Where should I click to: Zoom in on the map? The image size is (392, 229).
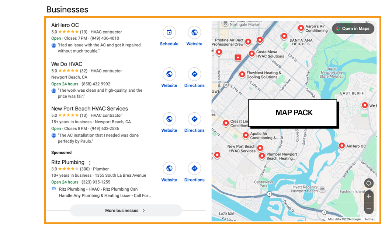(369, 196)
